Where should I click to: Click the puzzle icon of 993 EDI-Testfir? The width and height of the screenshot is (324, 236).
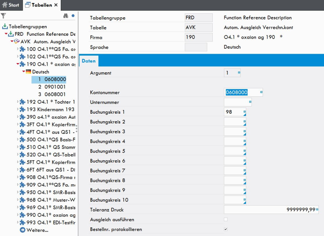pos(23,223)
